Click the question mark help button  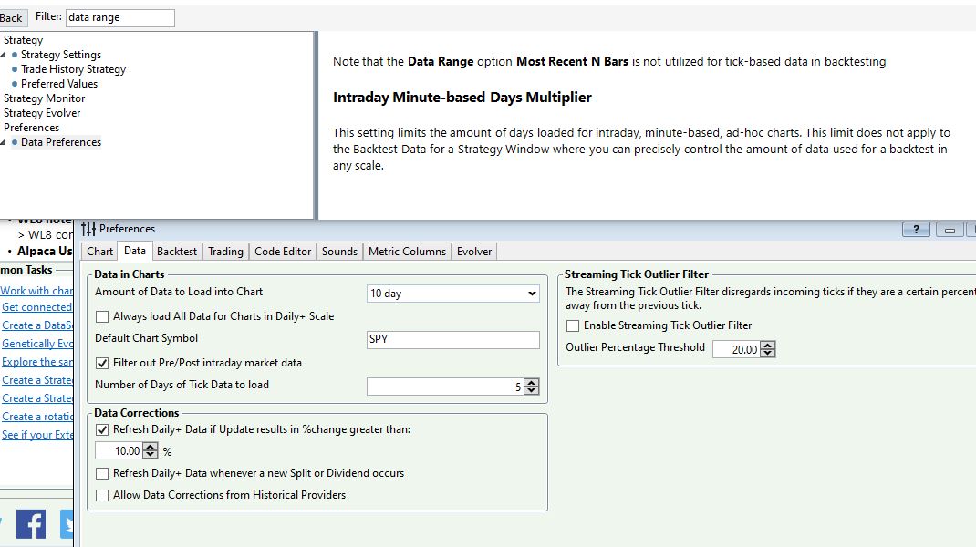pyautogui.click(x=916, y=230)
